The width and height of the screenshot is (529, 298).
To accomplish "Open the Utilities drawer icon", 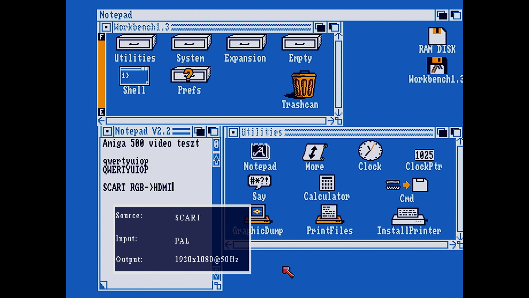I will click(136, 42).
